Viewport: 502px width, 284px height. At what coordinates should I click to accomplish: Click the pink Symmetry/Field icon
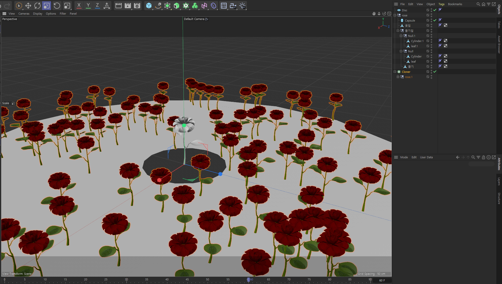[x=204, y=6]
